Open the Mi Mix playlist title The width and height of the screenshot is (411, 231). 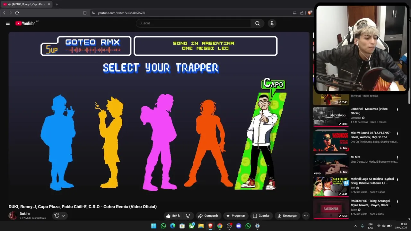(355, 157)
